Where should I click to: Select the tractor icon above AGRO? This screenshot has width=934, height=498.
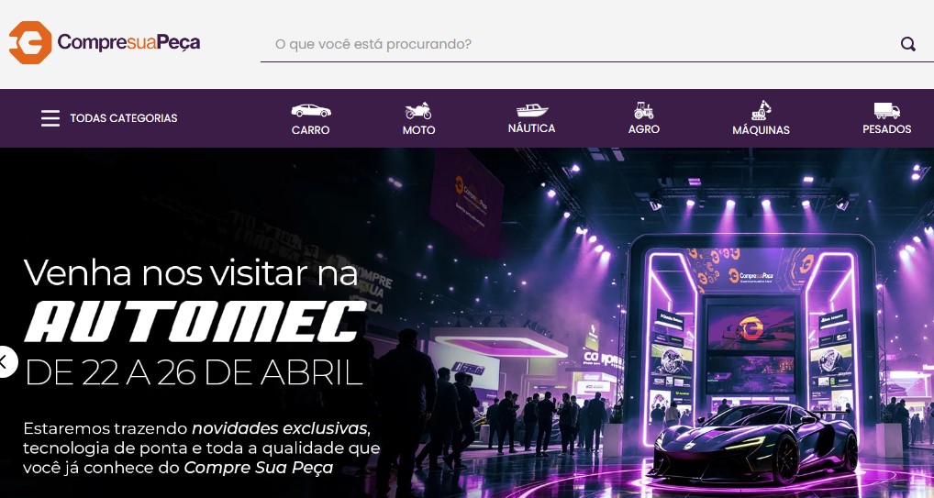coord(643,110)
